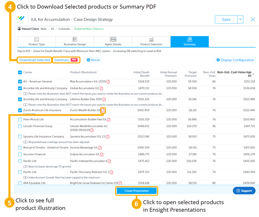Image resolution: width=259 pixels, height=217 pixels.
Task: Uncheck Zurich American Life Insurance row
Action: (20, 110)
